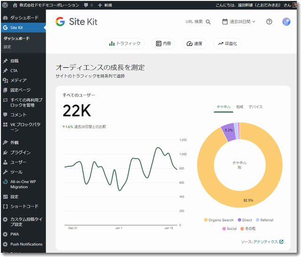Jump to the トラフィック section
The width and height of the screenshot is (301, 257).
click(x=125, y=44)
